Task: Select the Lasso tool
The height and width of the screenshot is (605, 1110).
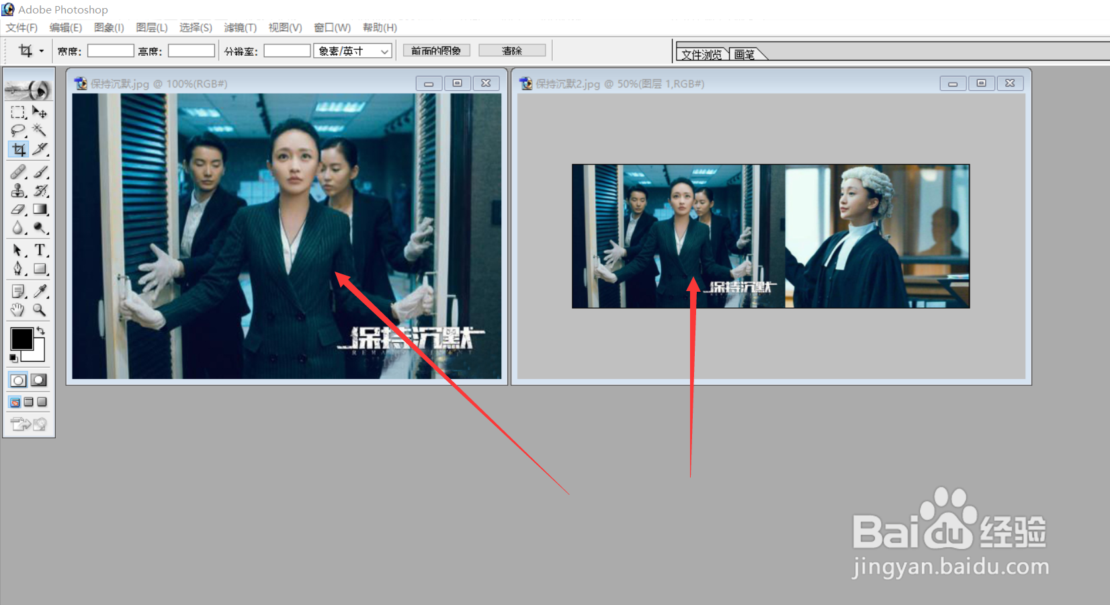Action: [18, 130]
